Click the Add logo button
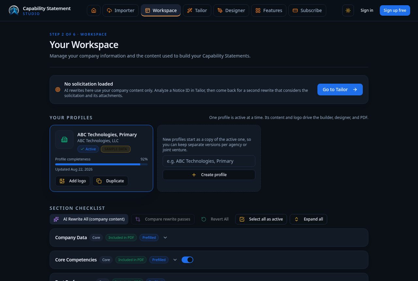 pyautogui.click(x=72, y=181)
